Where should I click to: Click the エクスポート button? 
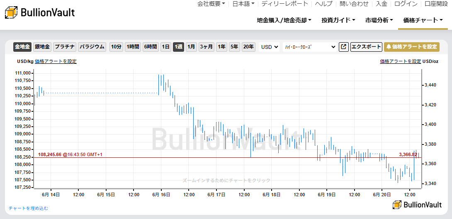coord(367,47)
